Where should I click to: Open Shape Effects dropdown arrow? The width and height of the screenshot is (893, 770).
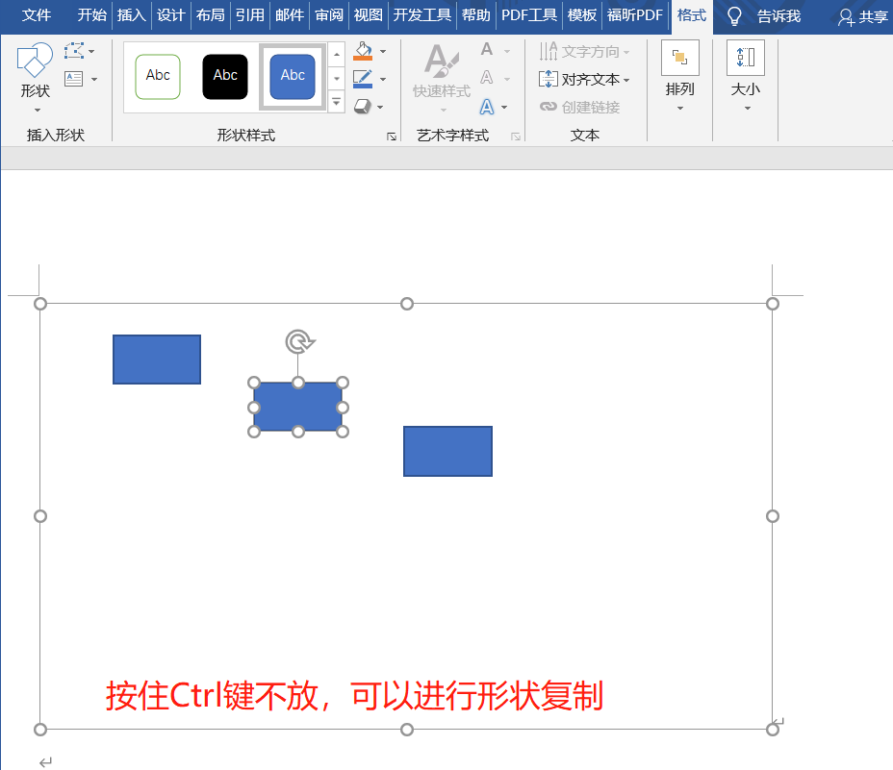pos(380,107)
